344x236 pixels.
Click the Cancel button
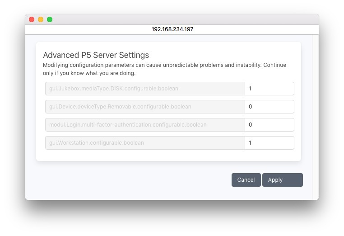click(246, 180)
